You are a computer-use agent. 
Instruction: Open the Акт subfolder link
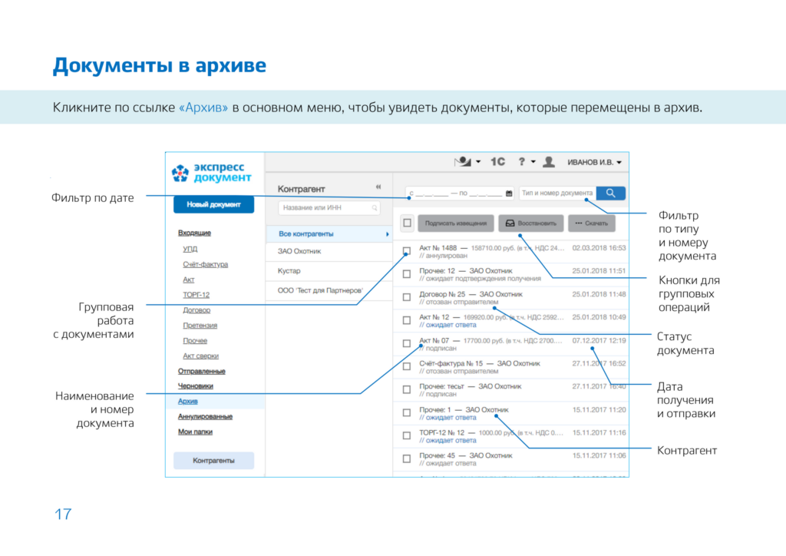189,280
